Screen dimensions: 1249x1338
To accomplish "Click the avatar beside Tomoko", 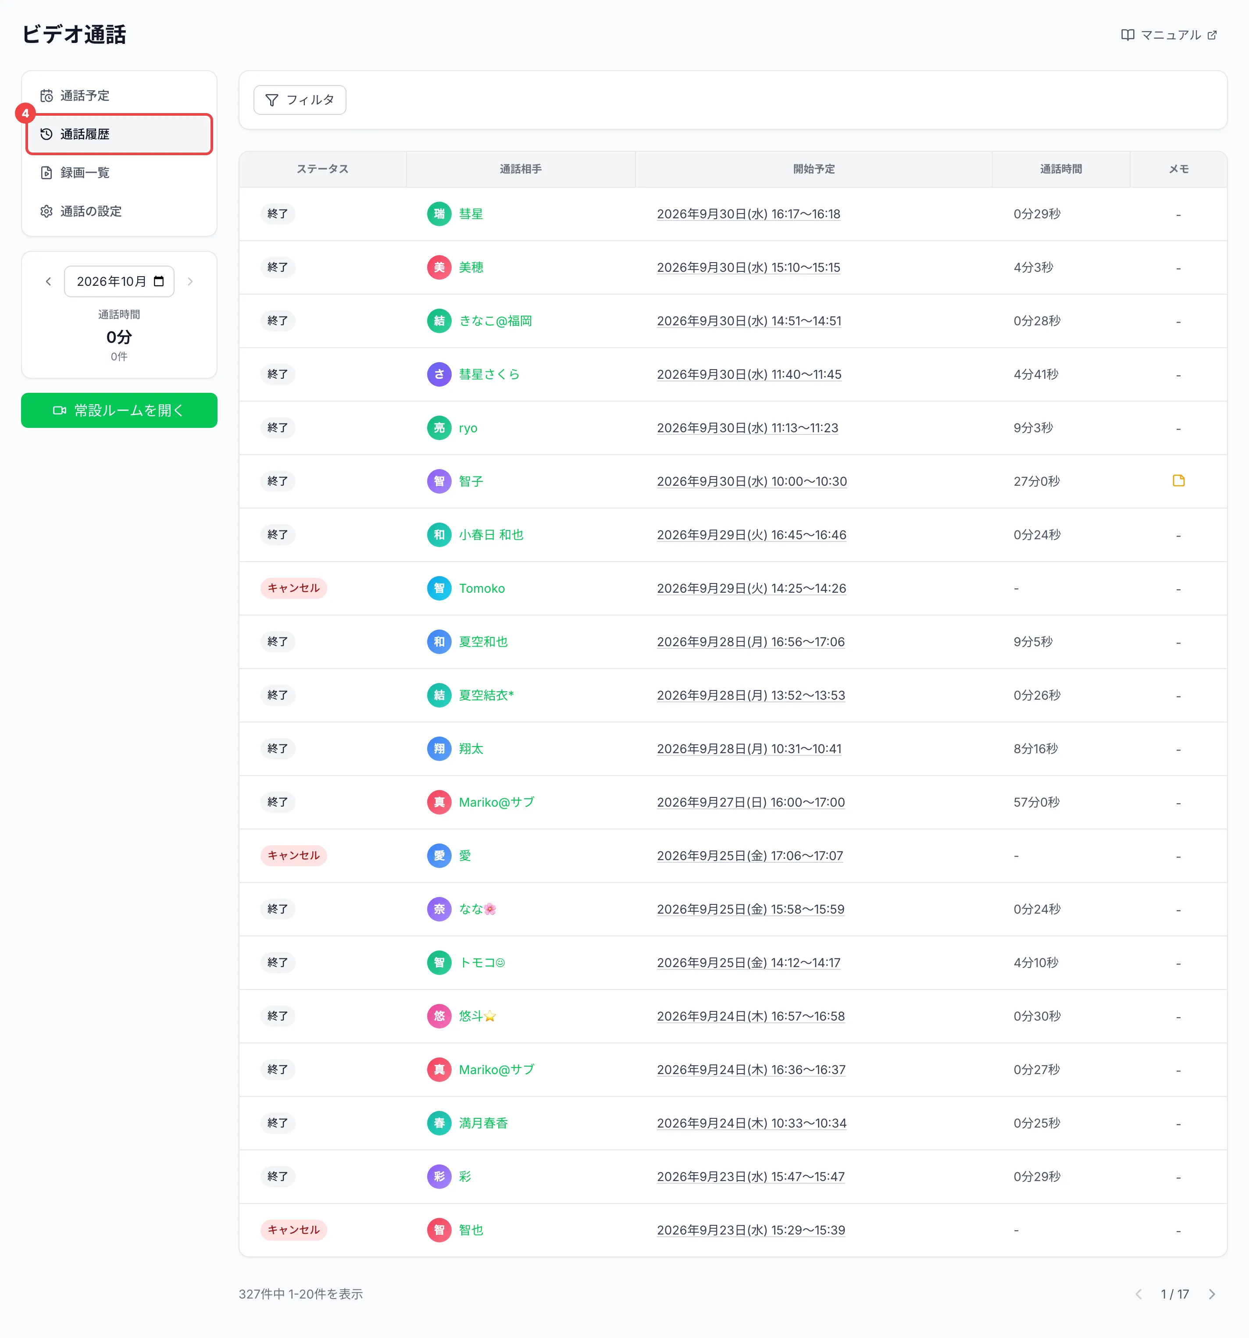I will click(439, 588).
